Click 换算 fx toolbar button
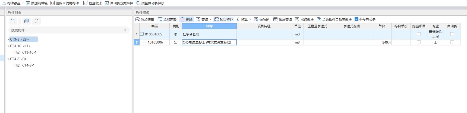This screenshot has width=467, height=113. coord(242,19)
